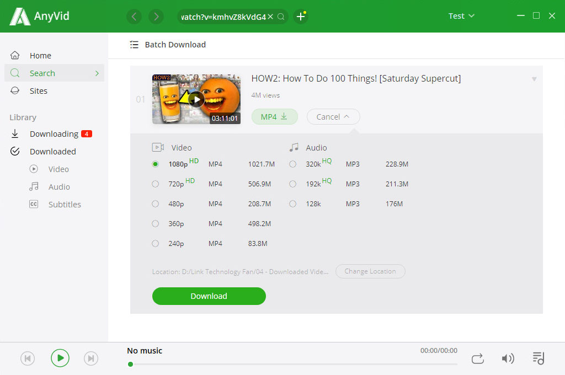Click the 00:00/00:00 time display
This screenshot has height=375, width=565.
coord(439,351)
